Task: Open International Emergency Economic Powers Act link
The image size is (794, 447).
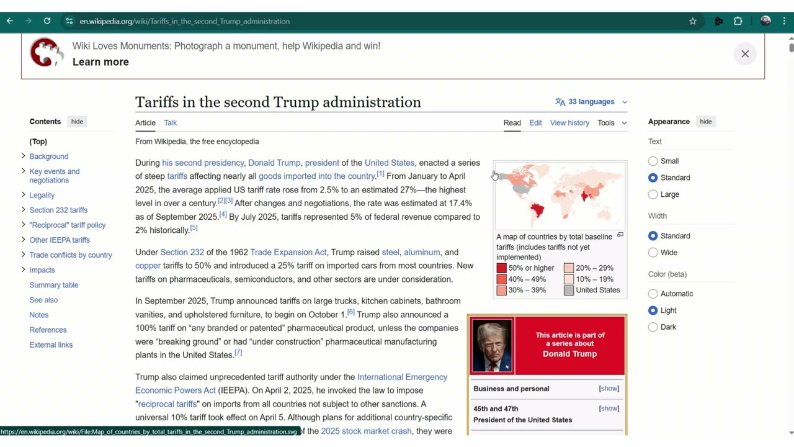Action: click(292, 384)
